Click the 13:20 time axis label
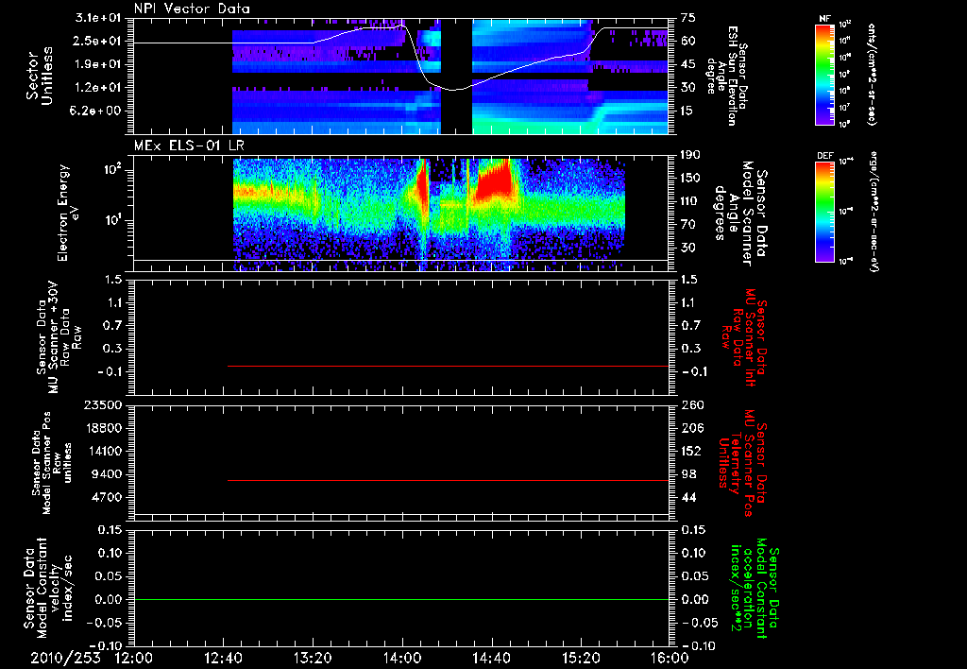The width and height of the screenshot is (967, 669). [x=313, y=658]
